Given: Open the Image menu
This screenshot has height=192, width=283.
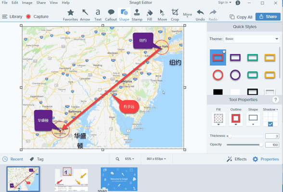Looking at the screenshot, I should [x=27, y=2].
